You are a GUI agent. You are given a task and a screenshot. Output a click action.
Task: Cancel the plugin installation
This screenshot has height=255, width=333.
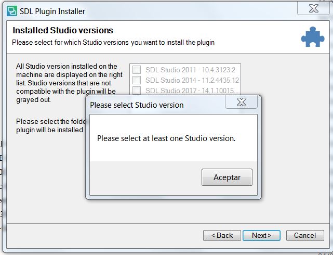[x=305, y=235]
